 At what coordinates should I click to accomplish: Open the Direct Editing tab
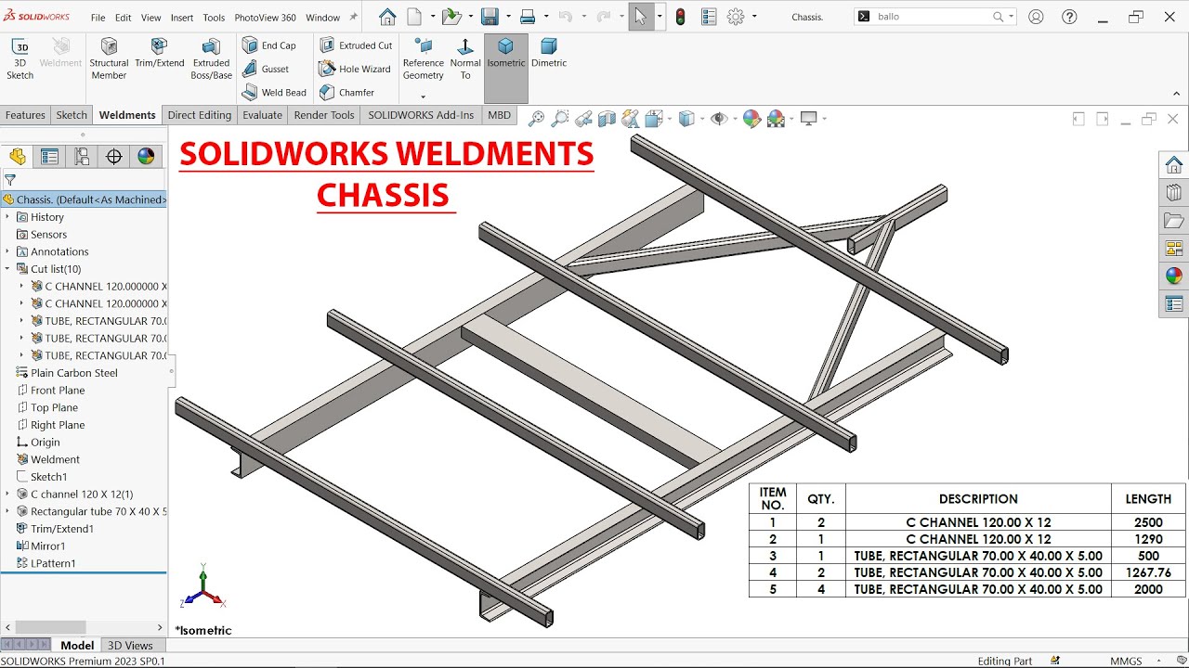click(199, 115)
